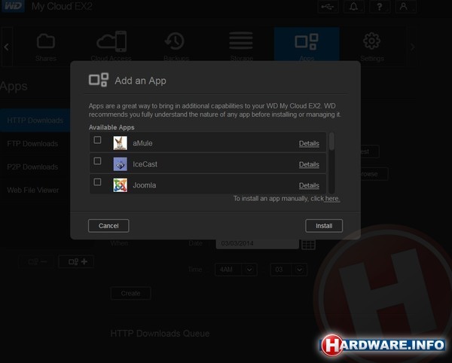Select Web File Viewer in sidebar

pyautogui.click(x=35, y=190)
